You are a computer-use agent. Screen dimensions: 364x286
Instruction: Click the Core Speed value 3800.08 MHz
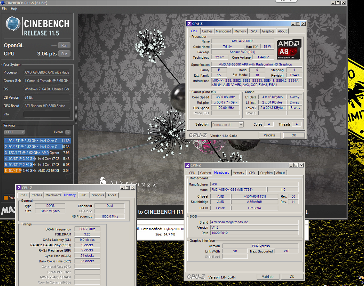pyautogui.click(x=225, y=97)
